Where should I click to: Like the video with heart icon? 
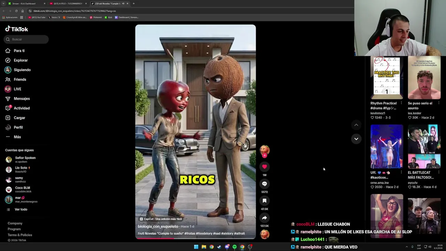pos(264,167)
